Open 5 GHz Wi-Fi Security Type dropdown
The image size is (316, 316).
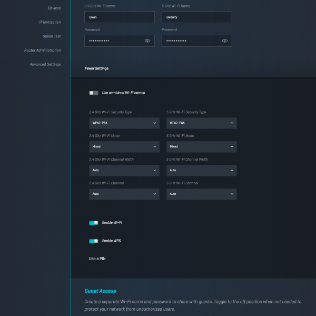201,123
